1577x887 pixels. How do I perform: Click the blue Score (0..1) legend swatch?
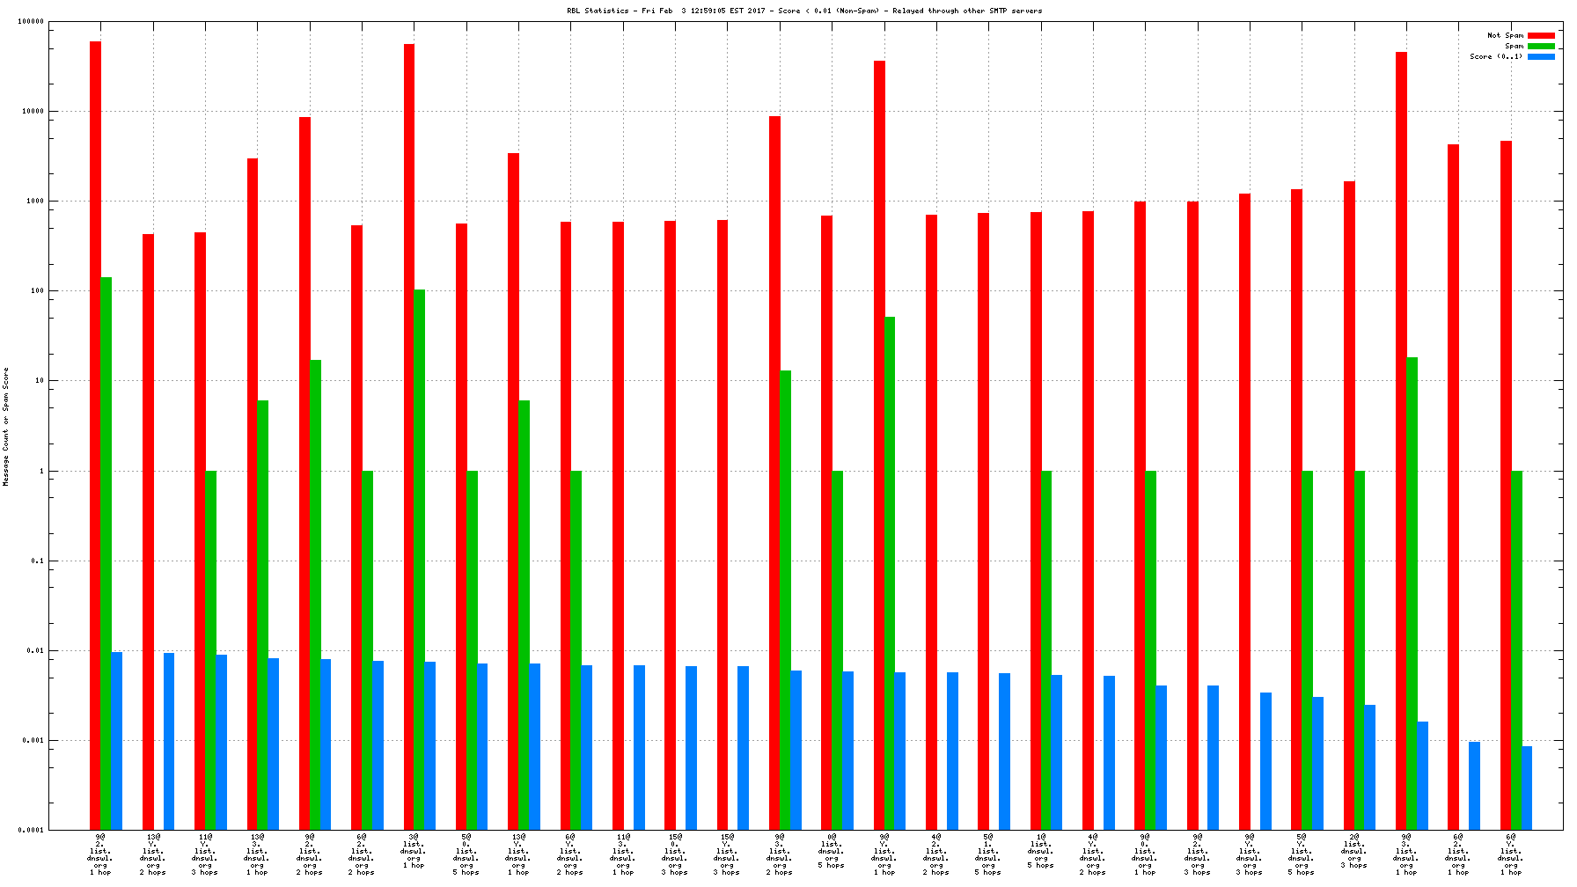1541,57
